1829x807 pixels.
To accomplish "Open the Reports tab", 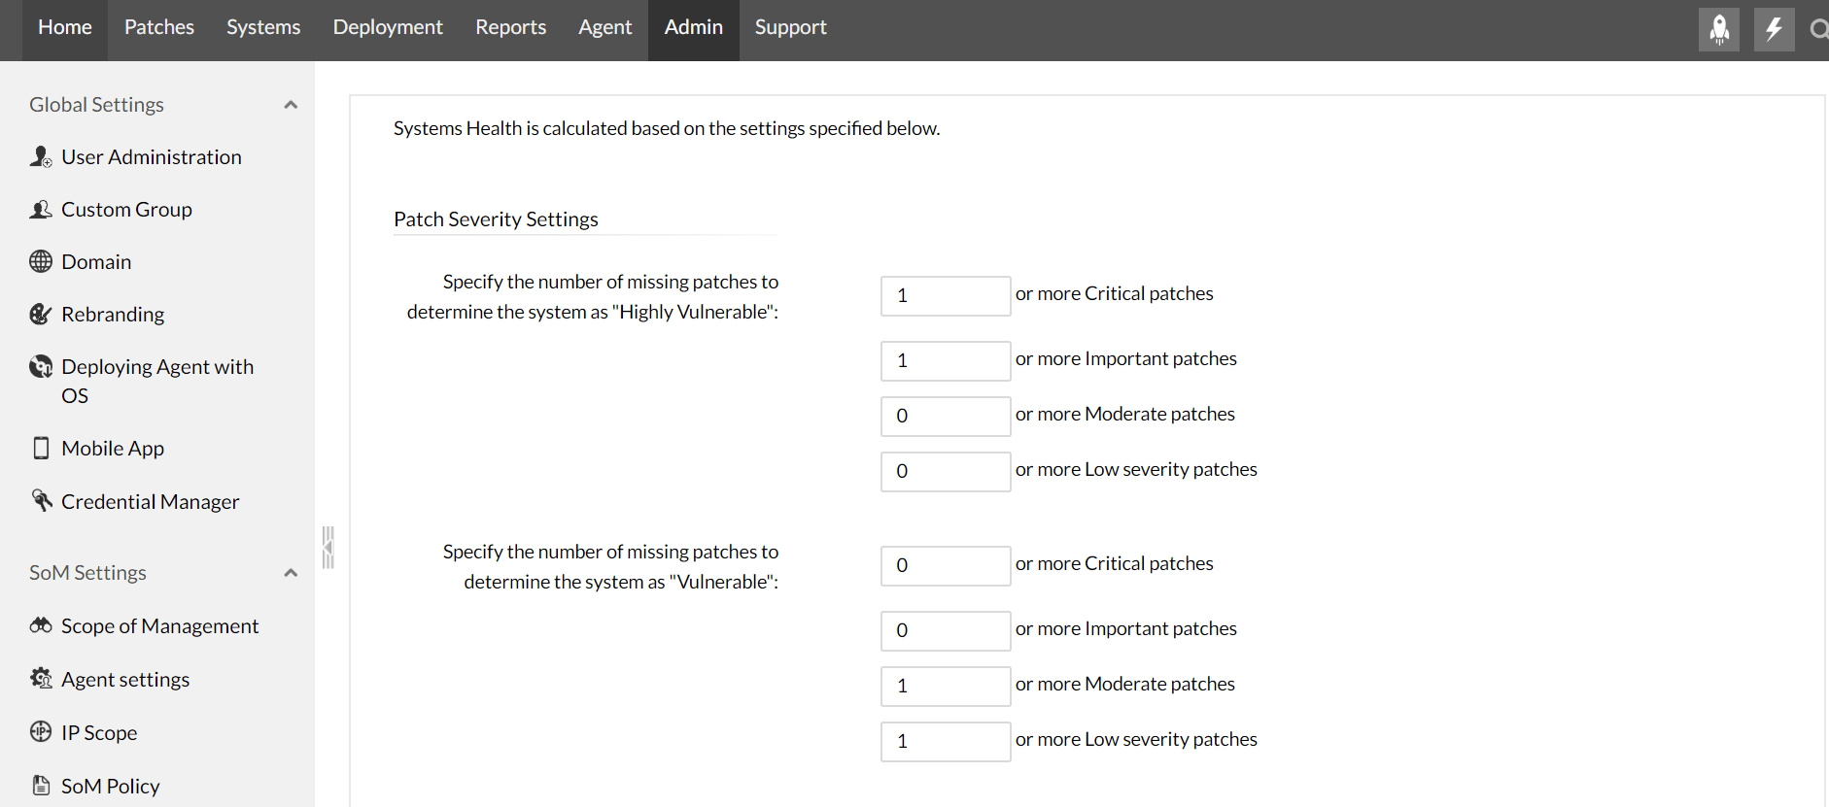I will tap(510, 27).
